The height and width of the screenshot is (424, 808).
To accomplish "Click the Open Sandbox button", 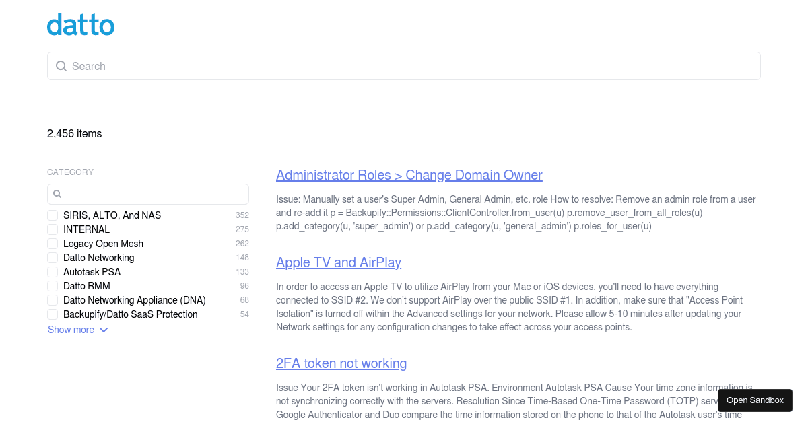I will pyautogui.click(x=755, y=400).
